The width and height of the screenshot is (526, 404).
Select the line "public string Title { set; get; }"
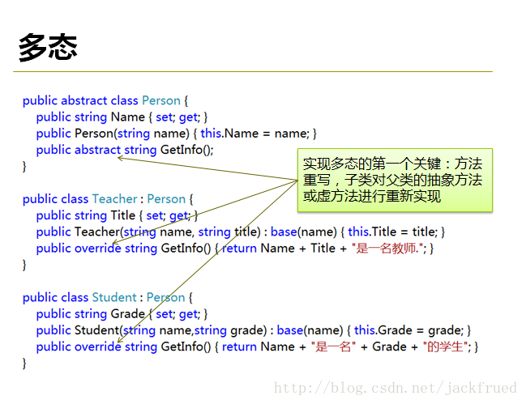[117, 215]
